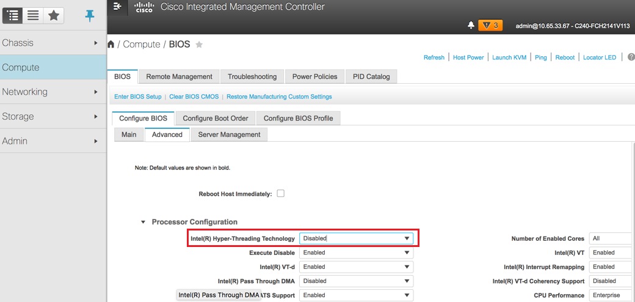Switch to tree navigation view icon
This screenshot has width=635, height=302.
(x=13, y=16)
